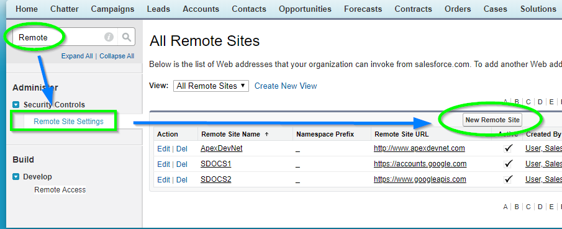Toggle Active checkbox for SDOCS2

(x=508, y=179)
